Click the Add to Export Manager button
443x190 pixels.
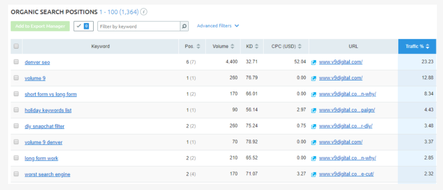click(40, 26)
